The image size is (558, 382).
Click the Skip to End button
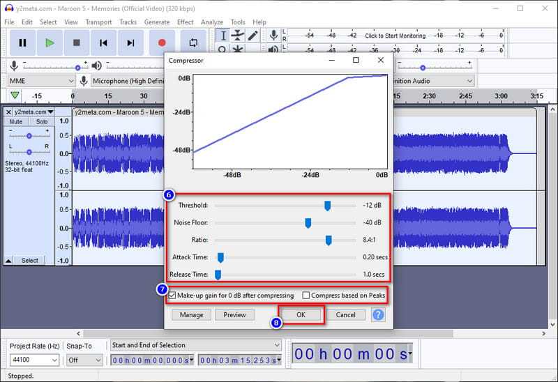[130, 43]
